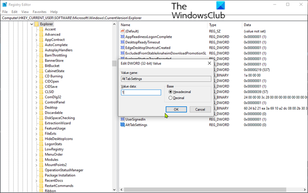Expand the BannerStore key

point(37,61)
